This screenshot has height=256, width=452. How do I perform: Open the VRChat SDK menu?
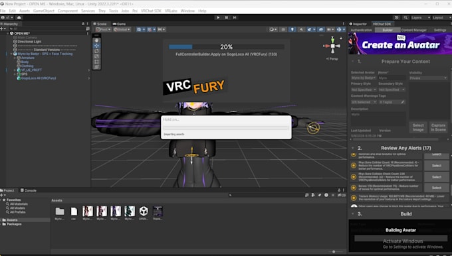[151, 11]
